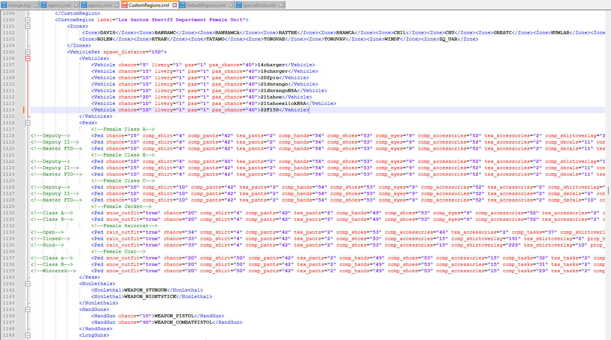The height and width of the screenshot is (340, 611).
Task: Close the SpecialUnits.xml tab via its X
Action: 281,5
